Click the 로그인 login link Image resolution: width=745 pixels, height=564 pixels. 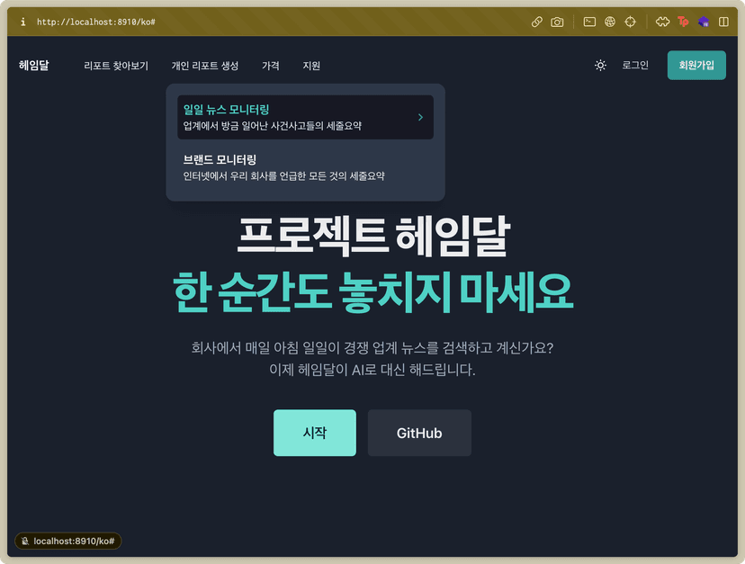[x=635, y=65]
